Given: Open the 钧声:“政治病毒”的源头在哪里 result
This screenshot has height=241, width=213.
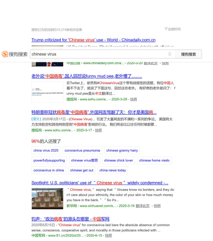Looking at the screenshot, I should tap(70, 219).
